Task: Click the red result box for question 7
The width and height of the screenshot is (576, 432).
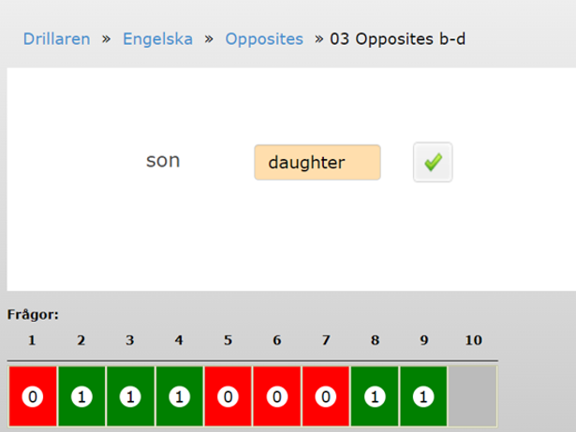Action: pos(326,396)
